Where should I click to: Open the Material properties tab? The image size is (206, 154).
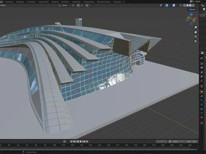coord(202,118)
